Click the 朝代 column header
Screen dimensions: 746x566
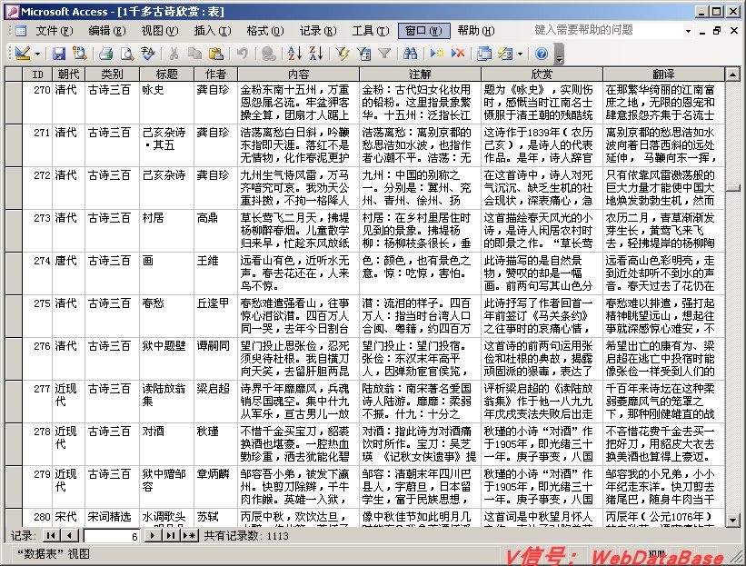pyautogui.click(x=68, y=74)
